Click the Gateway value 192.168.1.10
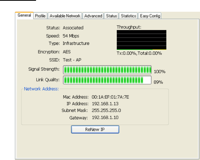Screen dimensions: 200x160 pos(105,117)
